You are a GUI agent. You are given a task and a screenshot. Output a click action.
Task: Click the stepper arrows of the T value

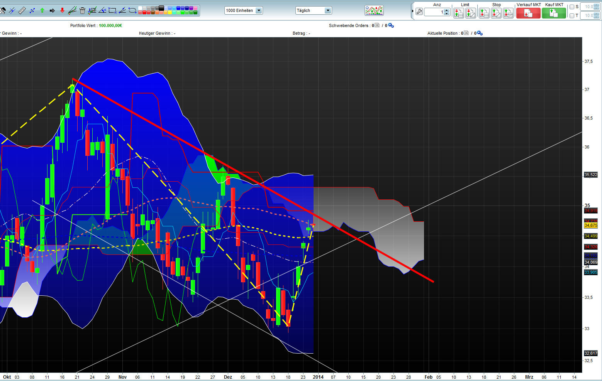[x=596, y=15]
